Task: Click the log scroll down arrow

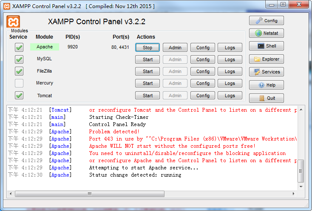Action: pyautogui.click(x=301, y=187)
